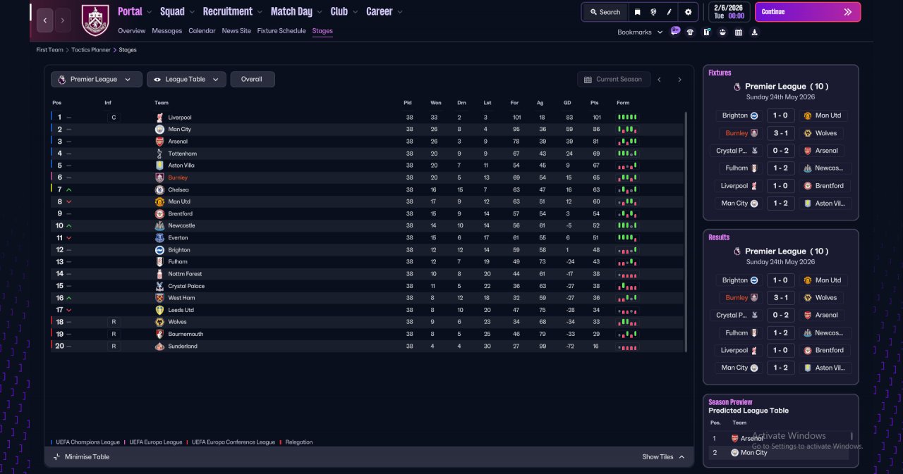Go forward with the right arrow button

point(63,20)
